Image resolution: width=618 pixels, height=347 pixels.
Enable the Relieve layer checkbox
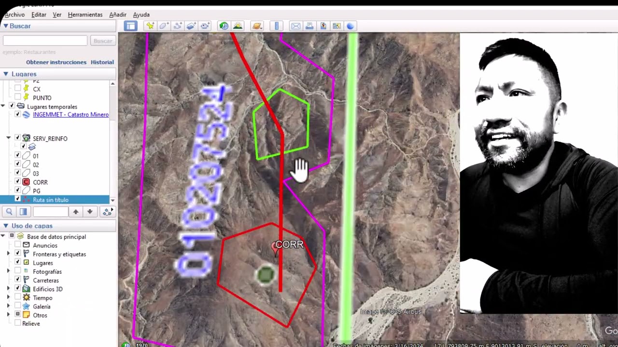[18, 323]
